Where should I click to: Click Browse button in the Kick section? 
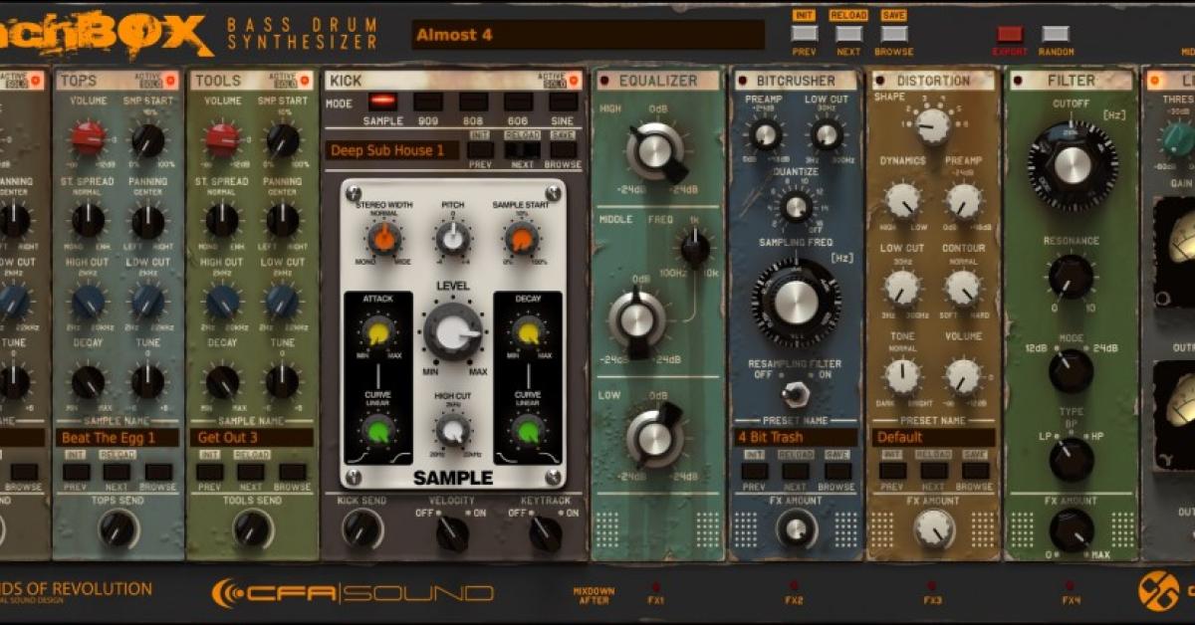click(x=564, y=150)
